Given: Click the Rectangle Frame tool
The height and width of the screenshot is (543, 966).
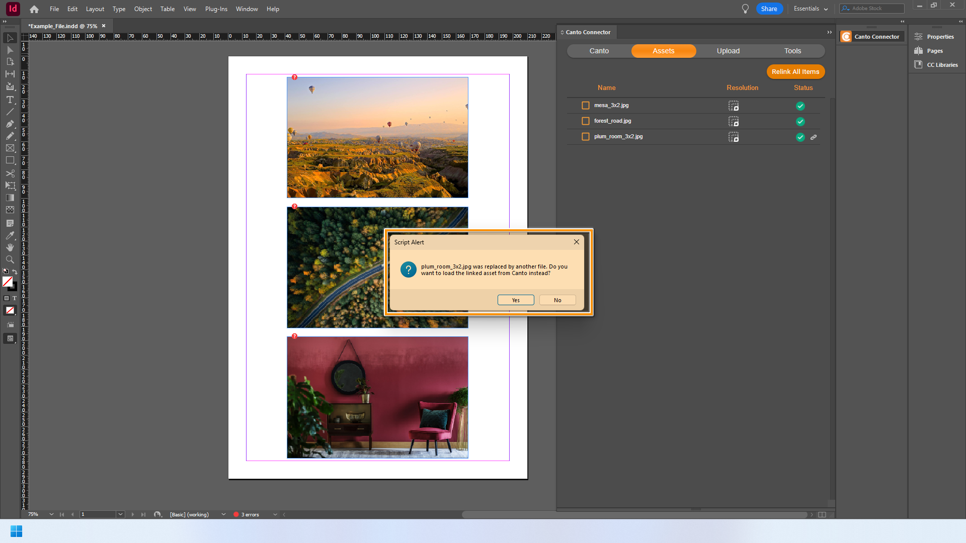Looking at the screenshot, I should pos(10,148).
